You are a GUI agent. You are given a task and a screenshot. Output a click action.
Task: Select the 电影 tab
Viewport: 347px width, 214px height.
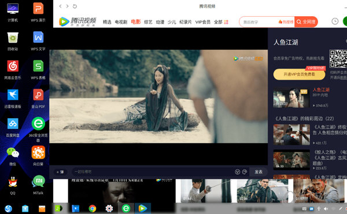coord(136,21)
